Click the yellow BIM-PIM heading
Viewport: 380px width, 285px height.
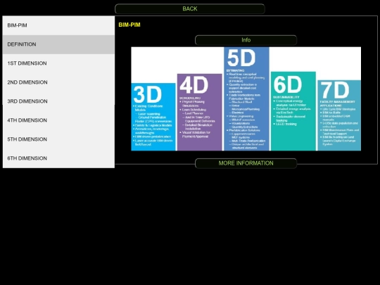129,25
